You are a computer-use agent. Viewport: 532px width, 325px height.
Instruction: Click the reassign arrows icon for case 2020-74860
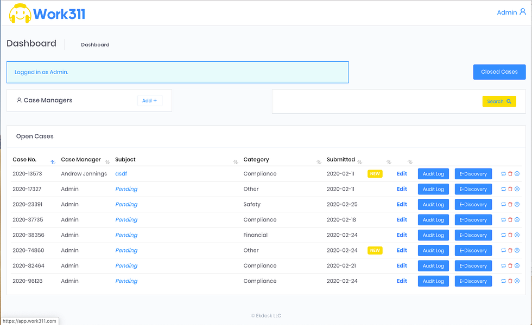504,250
